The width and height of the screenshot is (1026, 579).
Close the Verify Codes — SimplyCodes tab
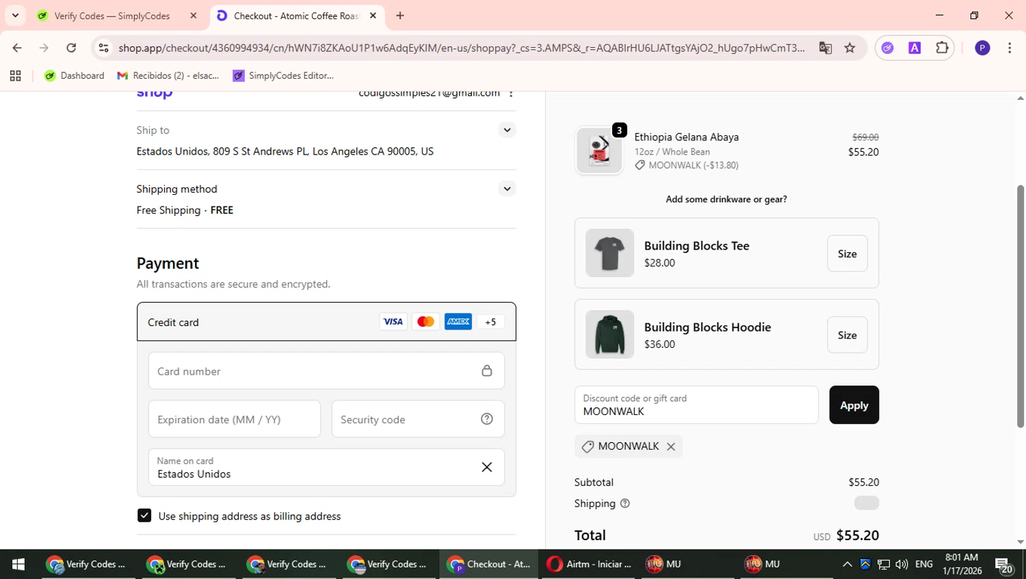pyautogui.click(x=194, y=16)
